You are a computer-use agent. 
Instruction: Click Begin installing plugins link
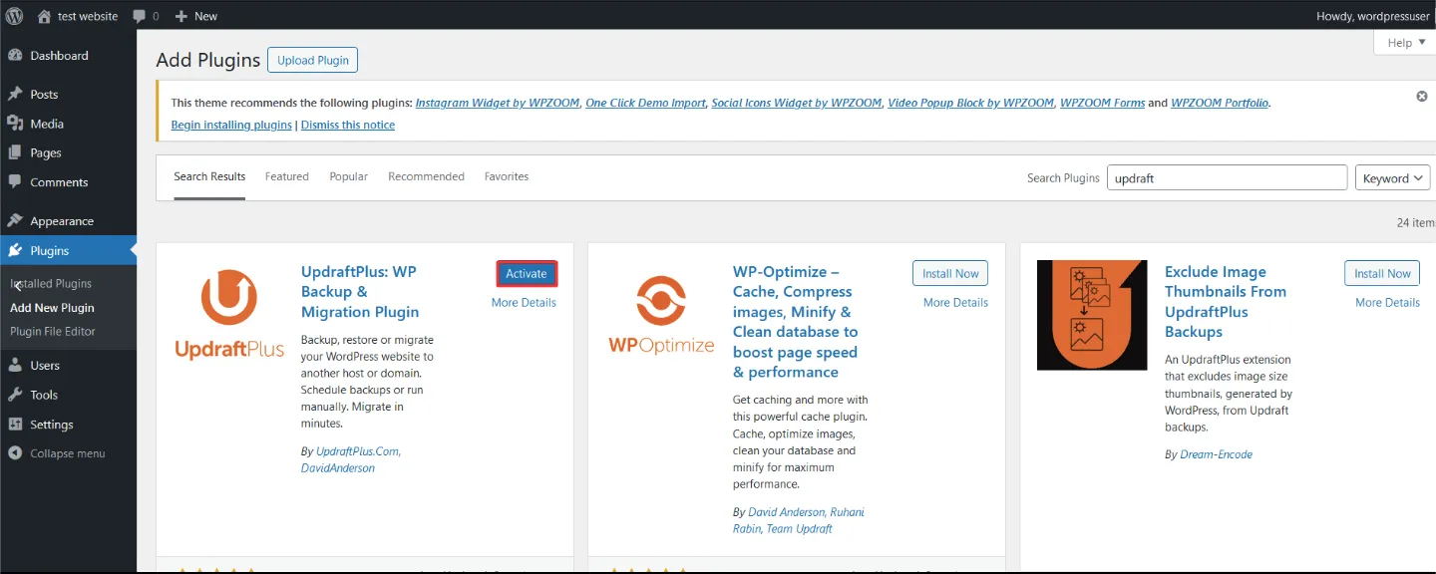(231, 126)
